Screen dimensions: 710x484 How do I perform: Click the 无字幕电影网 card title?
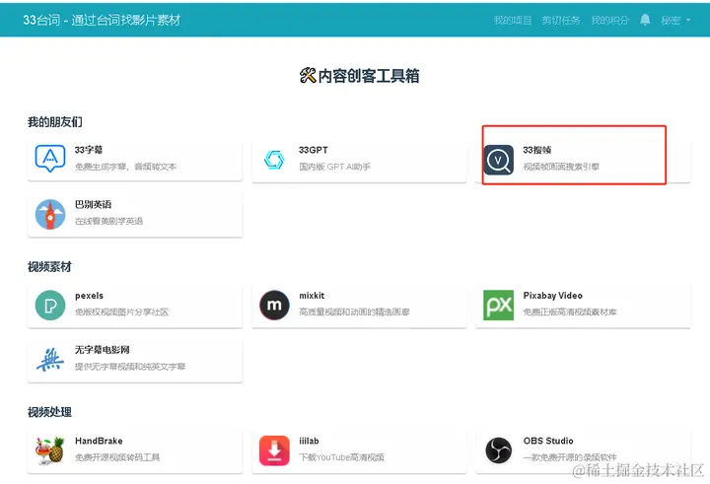[103, 350]
